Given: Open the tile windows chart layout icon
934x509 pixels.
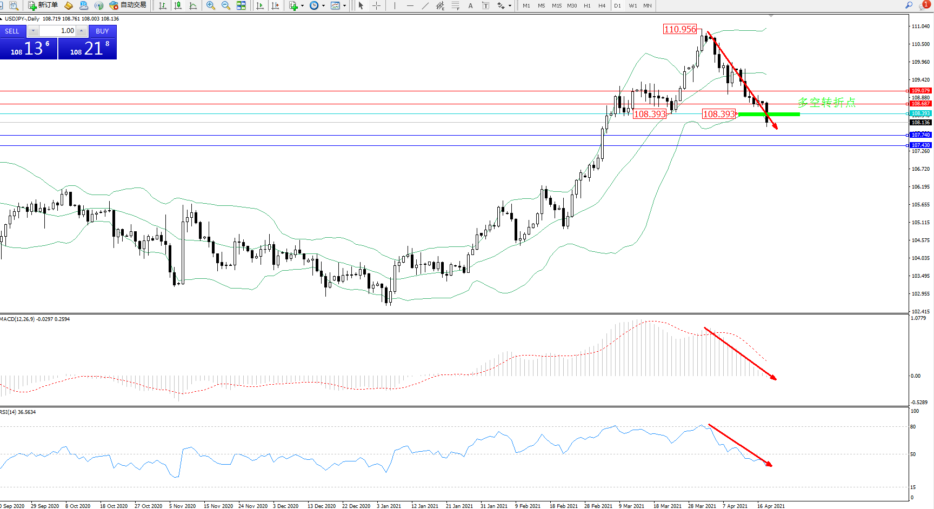Looking at the screenshot, I should pos(241,5).
